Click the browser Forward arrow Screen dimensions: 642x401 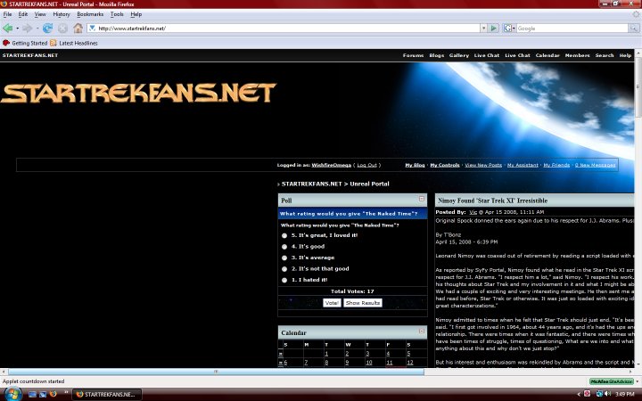click(x=27, y=29)
